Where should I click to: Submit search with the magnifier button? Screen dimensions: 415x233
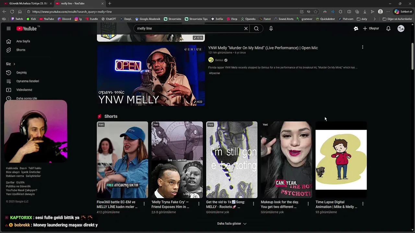tap(256, 28)
